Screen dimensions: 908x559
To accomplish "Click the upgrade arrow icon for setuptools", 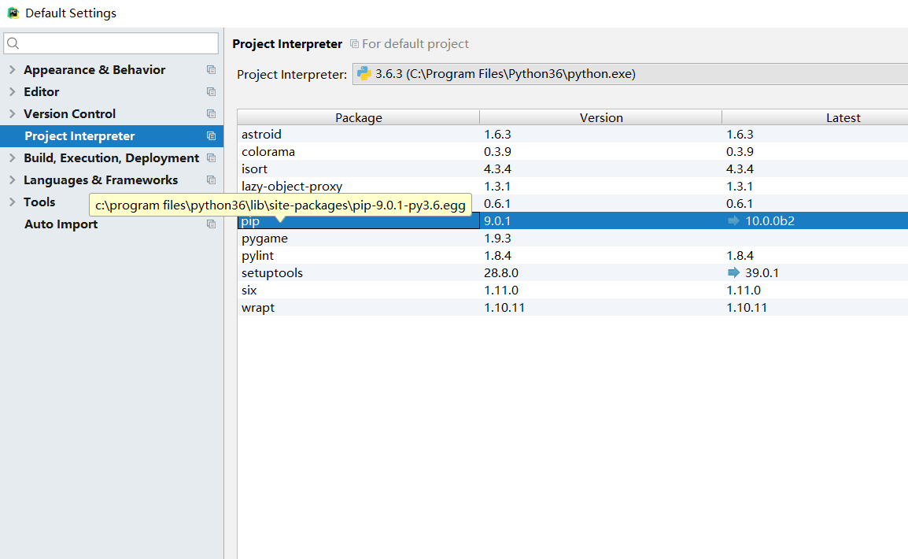I will [734, 273].
